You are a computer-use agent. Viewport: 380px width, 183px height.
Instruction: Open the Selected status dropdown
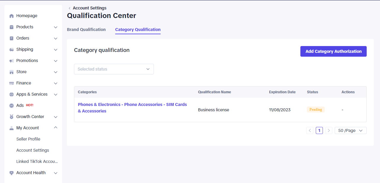pos(114,69)
